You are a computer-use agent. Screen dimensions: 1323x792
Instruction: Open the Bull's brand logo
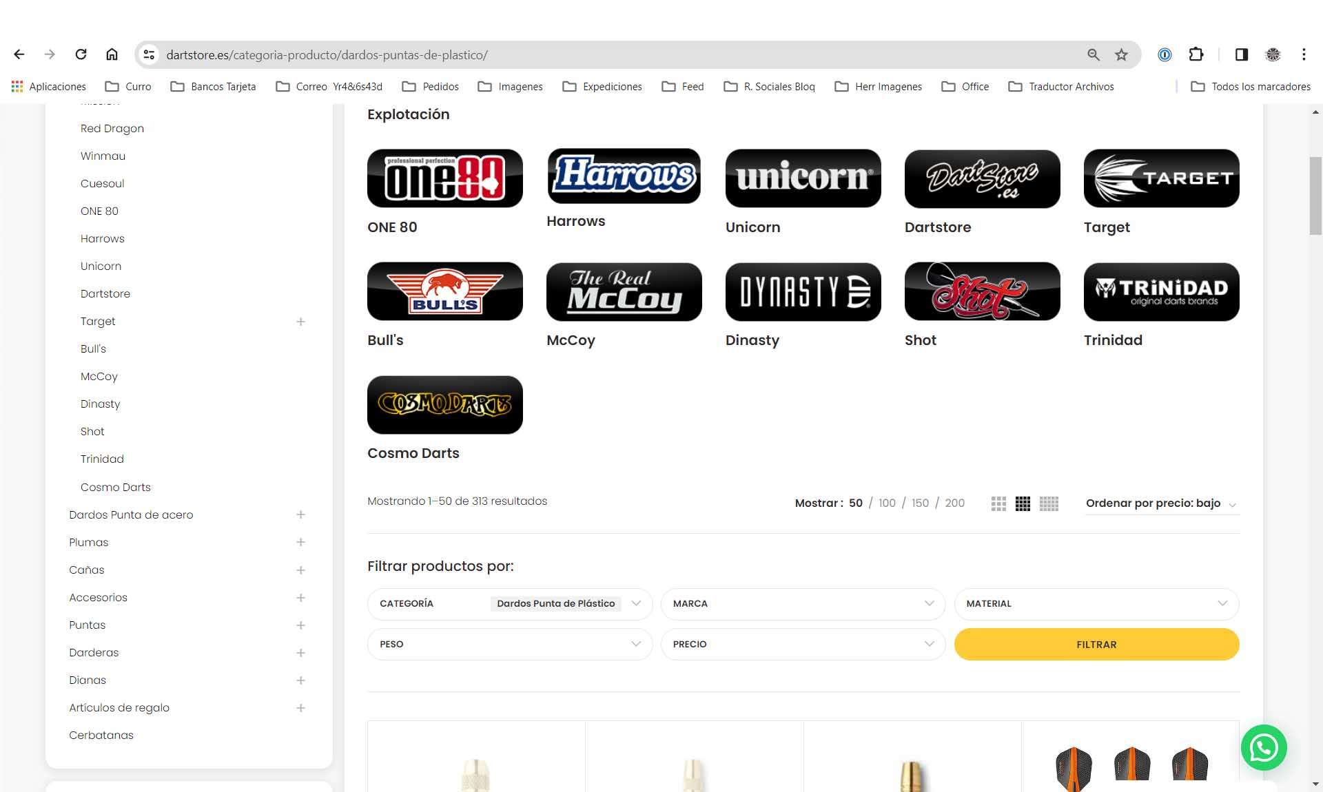point(445,291)
